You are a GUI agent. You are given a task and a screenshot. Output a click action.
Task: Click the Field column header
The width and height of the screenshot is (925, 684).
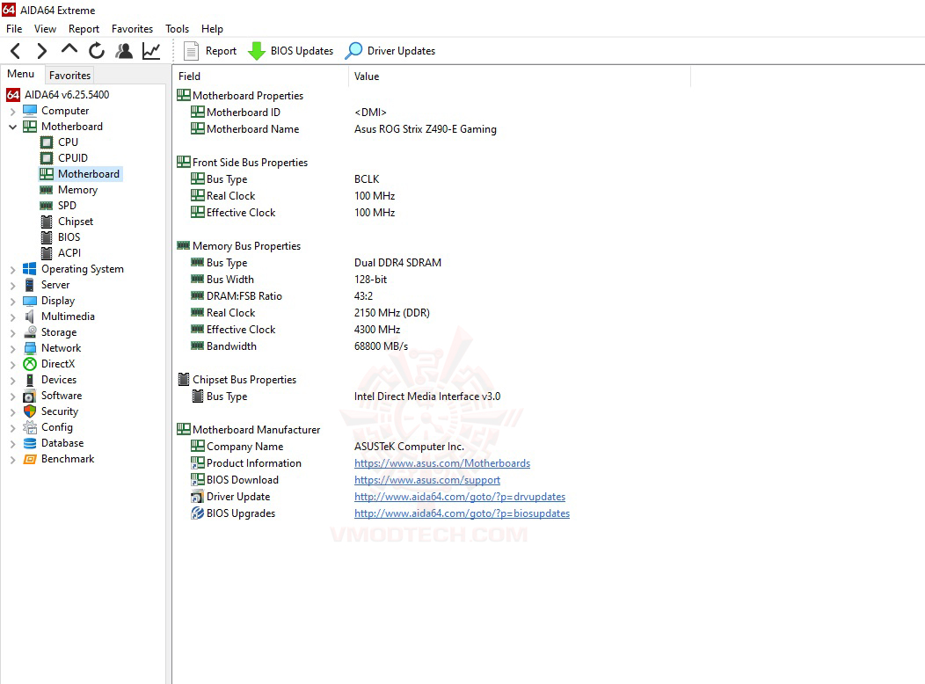tap(261, 76)
